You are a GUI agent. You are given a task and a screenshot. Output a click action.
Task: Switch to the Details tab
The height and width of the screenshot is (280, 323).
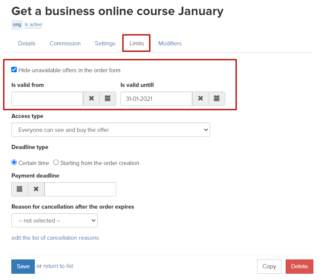click(x=26, y=43)
